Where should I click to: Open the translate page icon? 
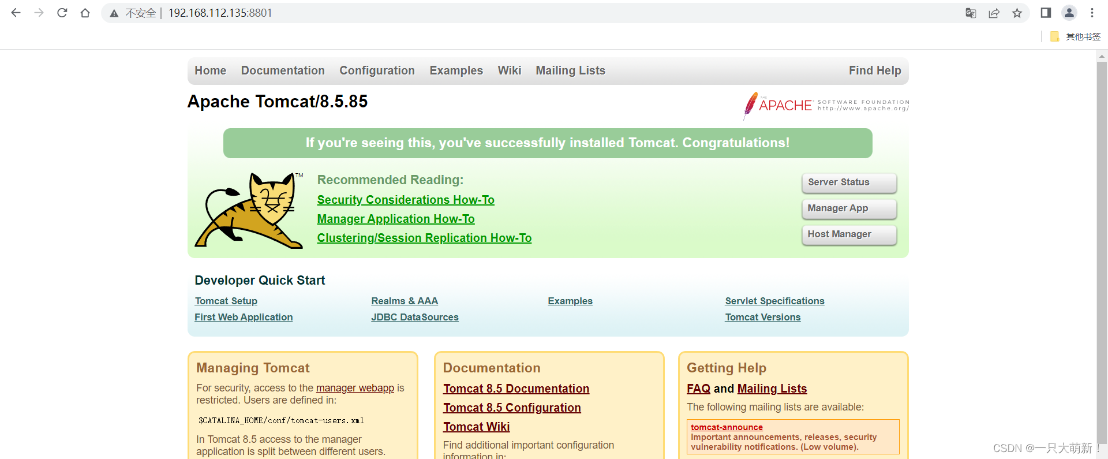pos(971,13)
